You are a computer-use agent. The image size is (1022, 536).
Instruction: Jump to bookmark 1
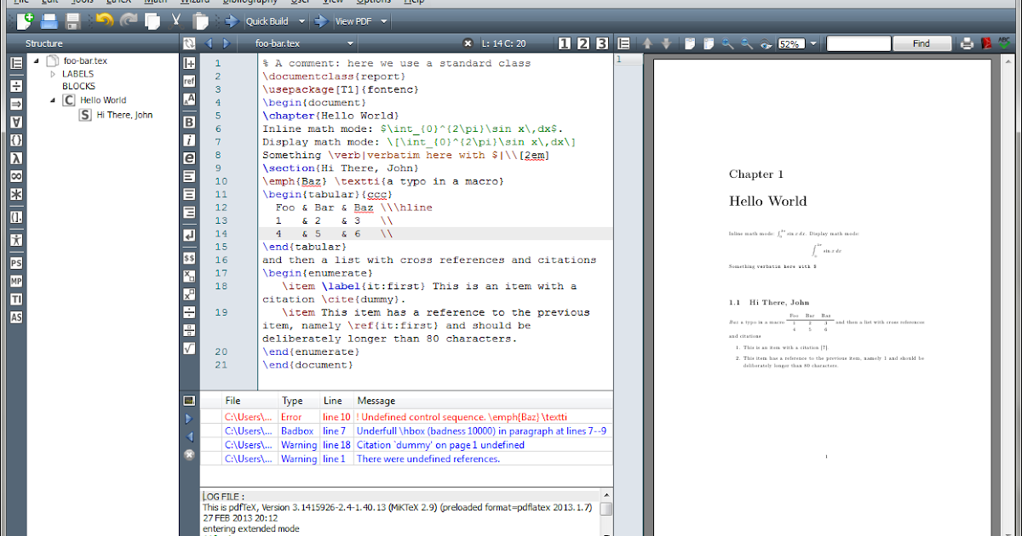coord(566,43)
